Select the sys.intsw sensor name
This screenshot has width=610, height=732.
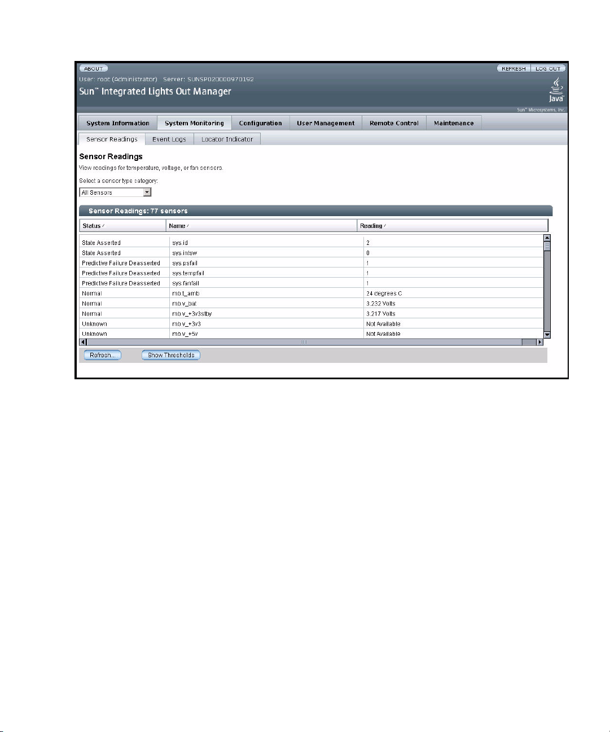(x=185, y=253)
